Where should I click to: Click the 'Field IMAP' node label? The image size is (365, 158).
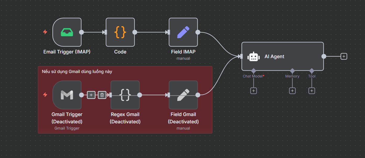(183, 52)
